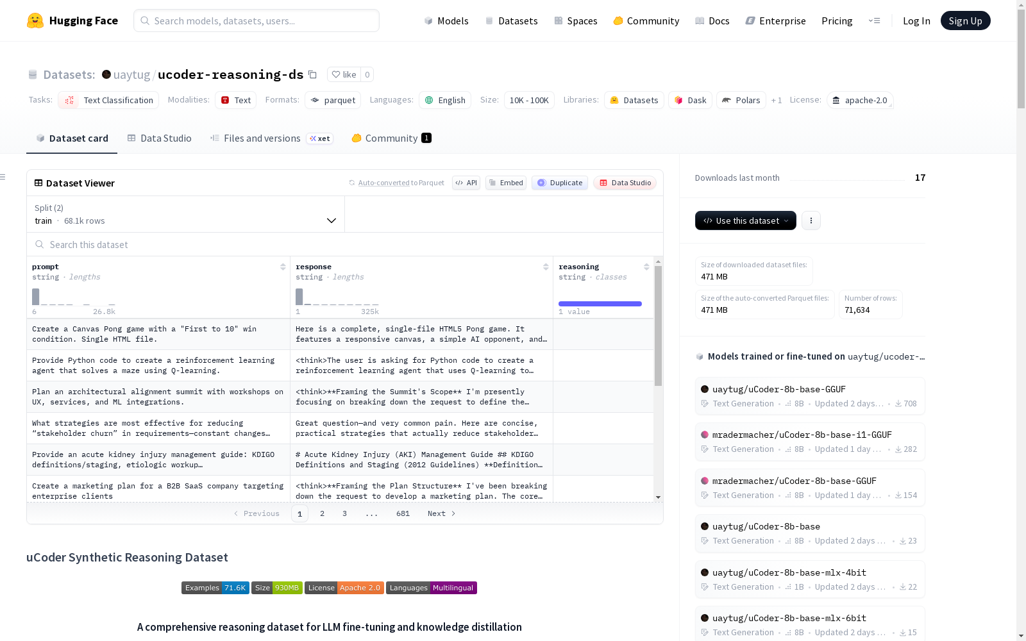The width and height of the screenshot is (1026, 641).
Task: Open the Pricing page link
Action: (837, 21)
